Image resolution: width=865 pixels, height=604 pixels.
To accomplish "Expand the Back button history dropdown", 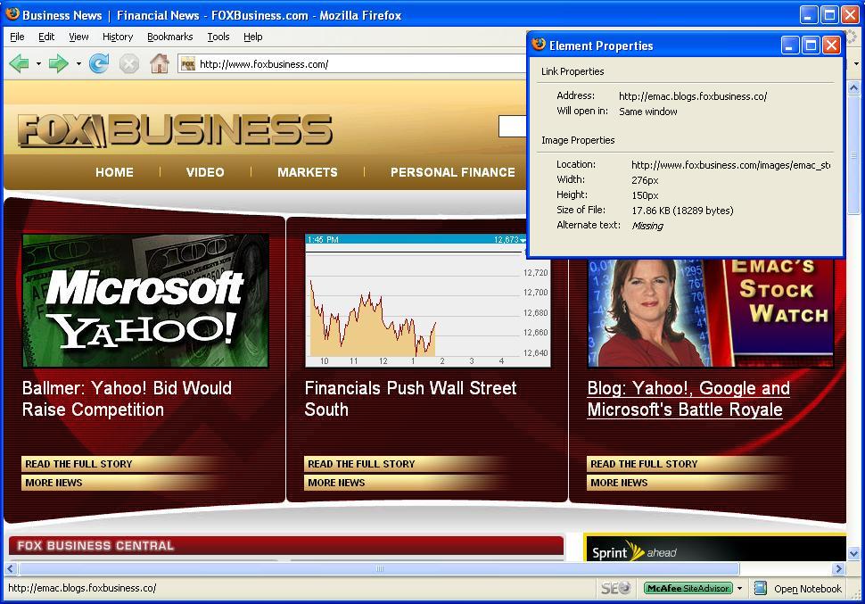I will [38, 64].
